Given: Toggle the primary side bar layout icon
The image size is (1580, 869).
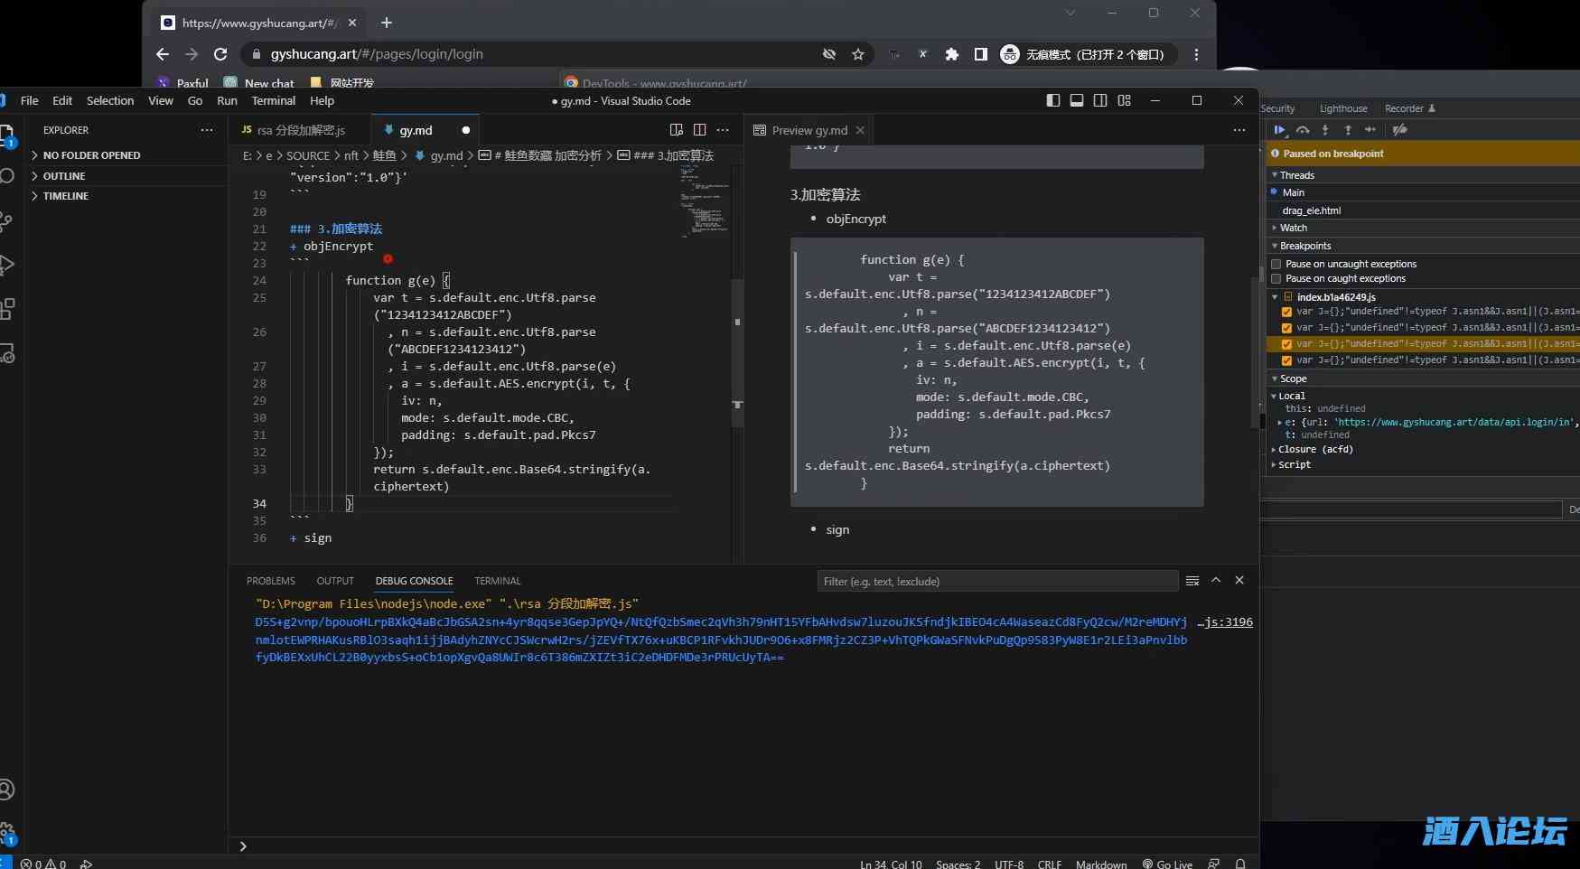Looking at the screenshot, I should coord(1053,100).
